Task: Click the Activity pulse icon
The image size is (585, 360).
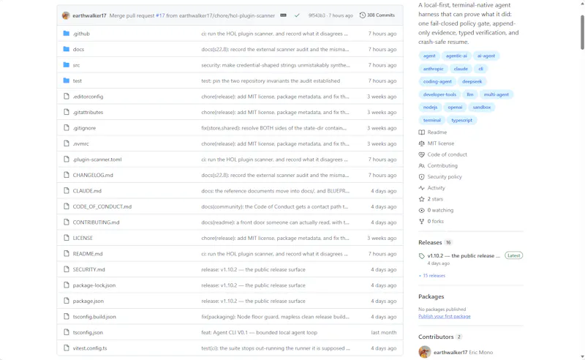Action: pos(422,188)
